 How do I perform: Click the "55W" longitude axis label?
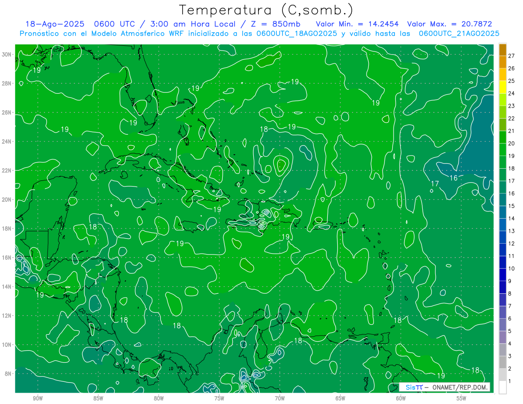coord(462,398)
